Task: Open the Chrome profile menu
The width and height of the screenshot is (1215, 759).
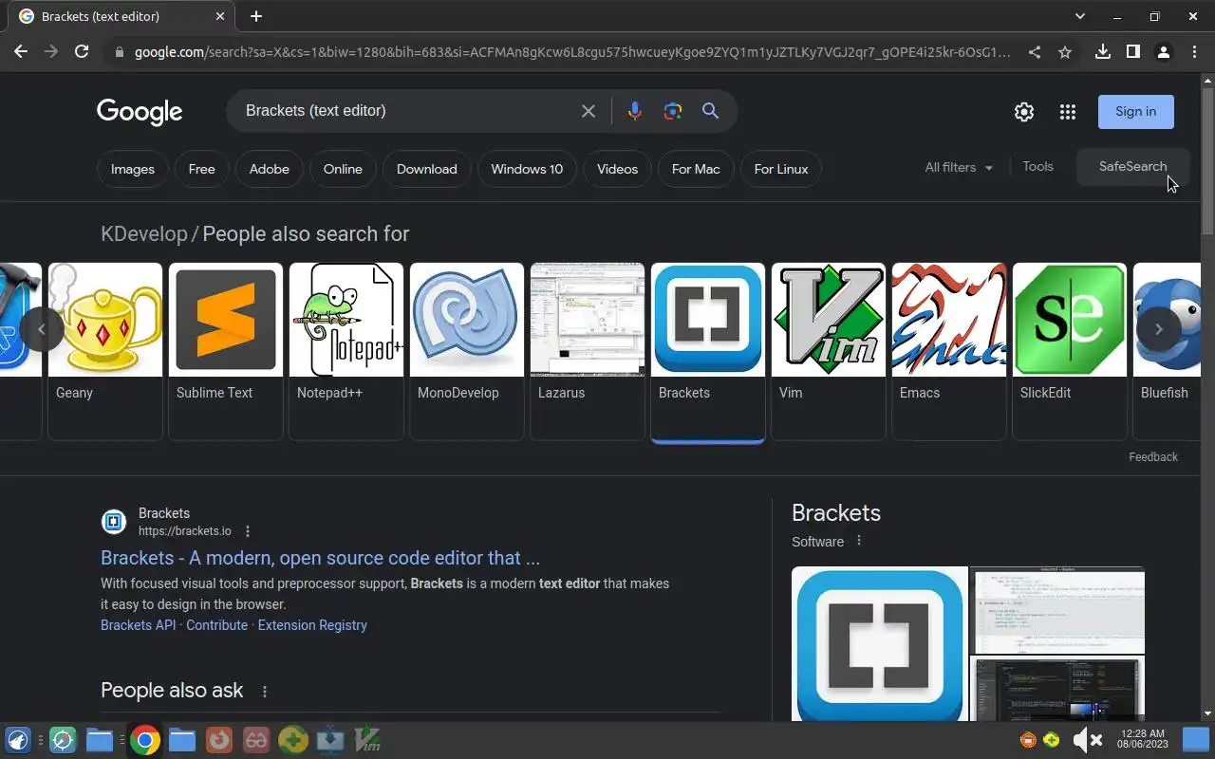Action: (x=1163, y=52)
